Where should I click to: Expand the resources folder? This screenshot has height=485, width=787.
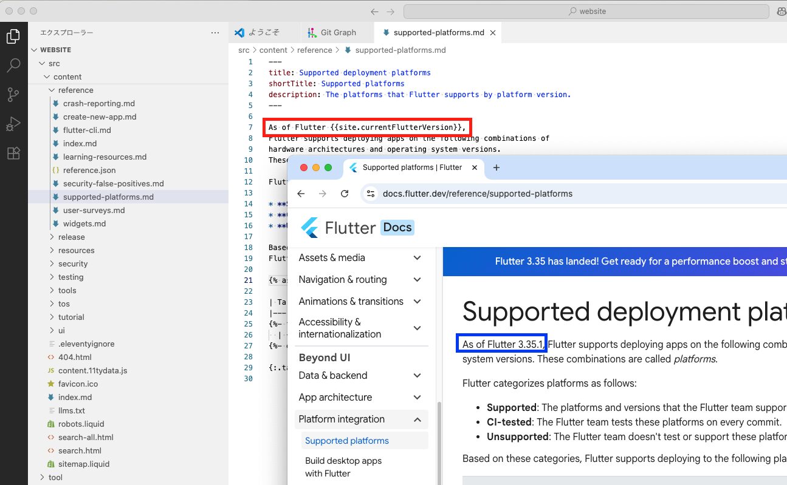(128, 250)
